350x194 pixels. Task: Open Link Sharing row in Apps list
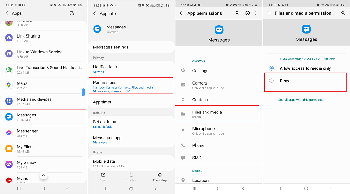point(43,38)
